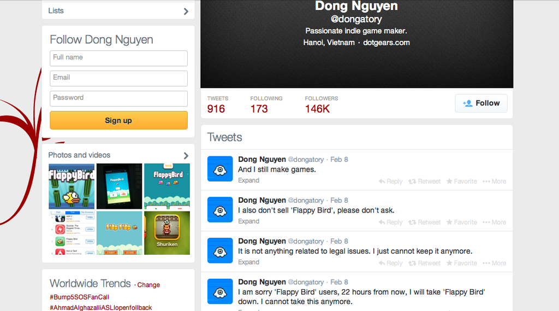Click Dong Nguyen name on 'legal issues' tweet
This screenshot has width=559, height=311.
coord(262,241)
